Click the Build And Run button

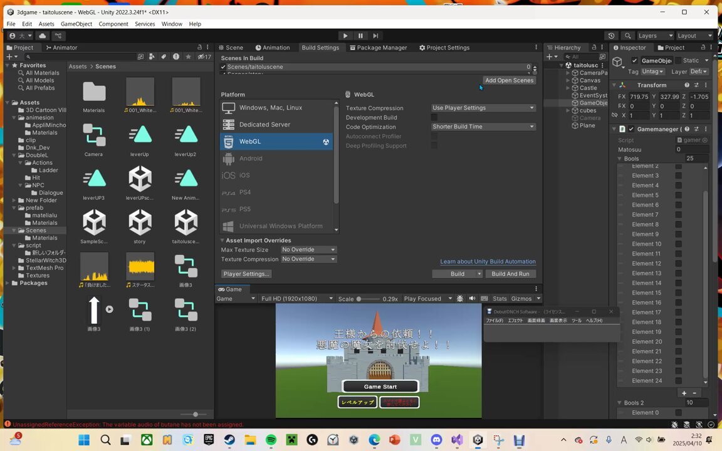[510, 274]
